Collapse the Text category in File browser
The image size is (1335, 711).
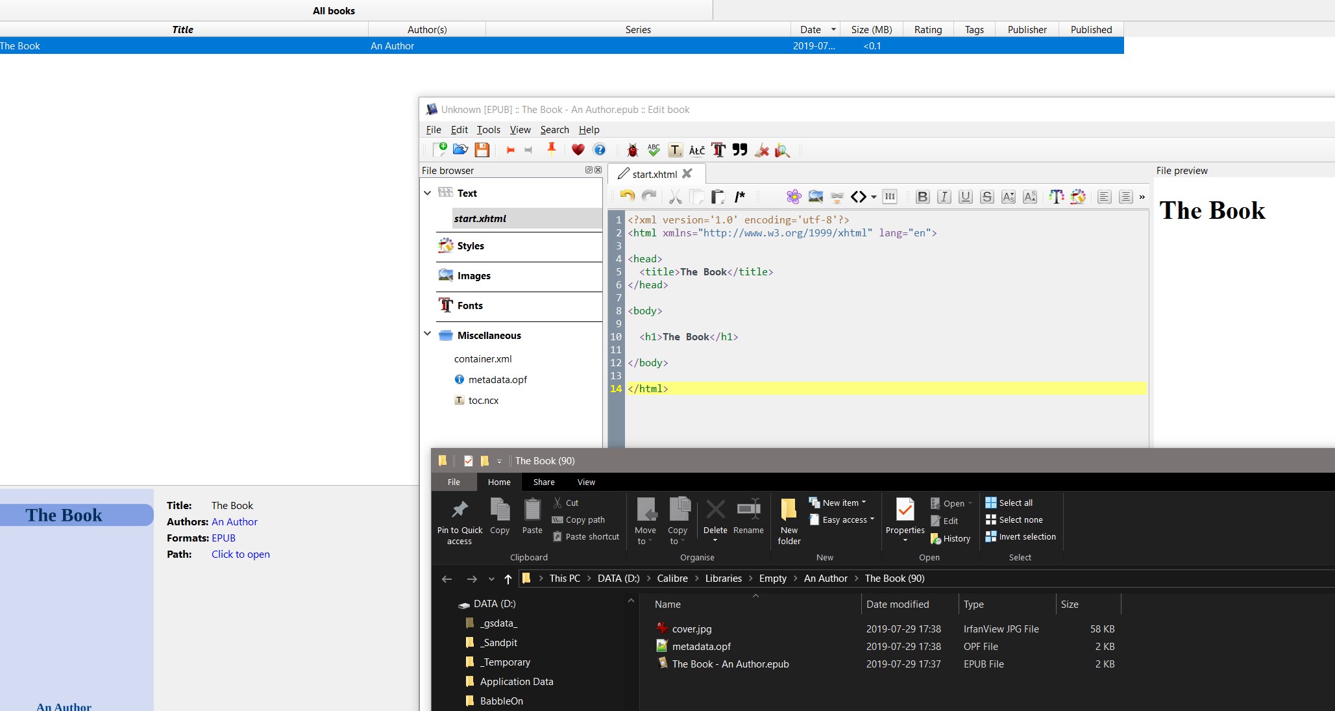(x=428, y=193)
